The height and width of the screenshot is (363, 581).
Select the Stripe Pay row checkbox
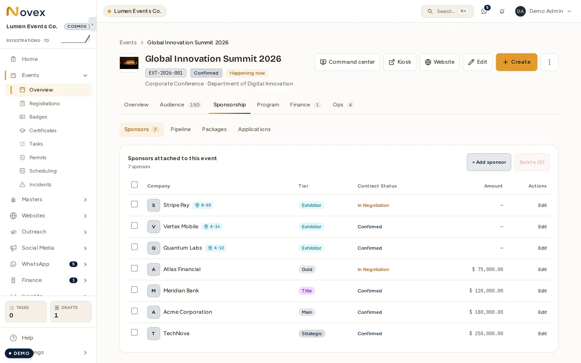pyautogui.click(x=134, y=204)
